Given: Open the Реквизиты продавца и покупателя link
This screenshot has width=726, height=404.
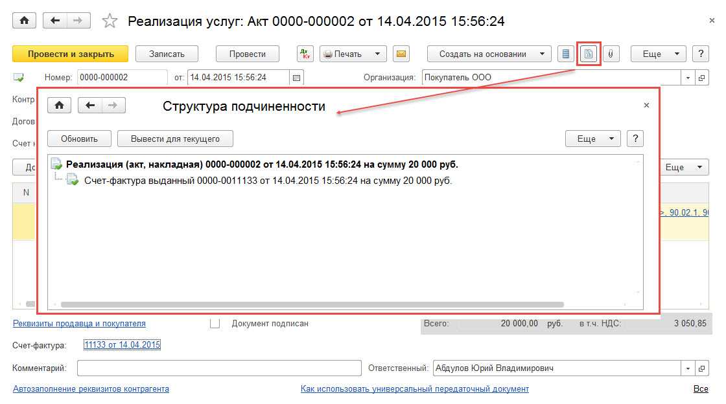Looking at the screenshot, I should click(x=79, y=323).
